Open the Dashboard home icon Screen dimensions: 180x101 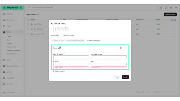coord(4,14)
